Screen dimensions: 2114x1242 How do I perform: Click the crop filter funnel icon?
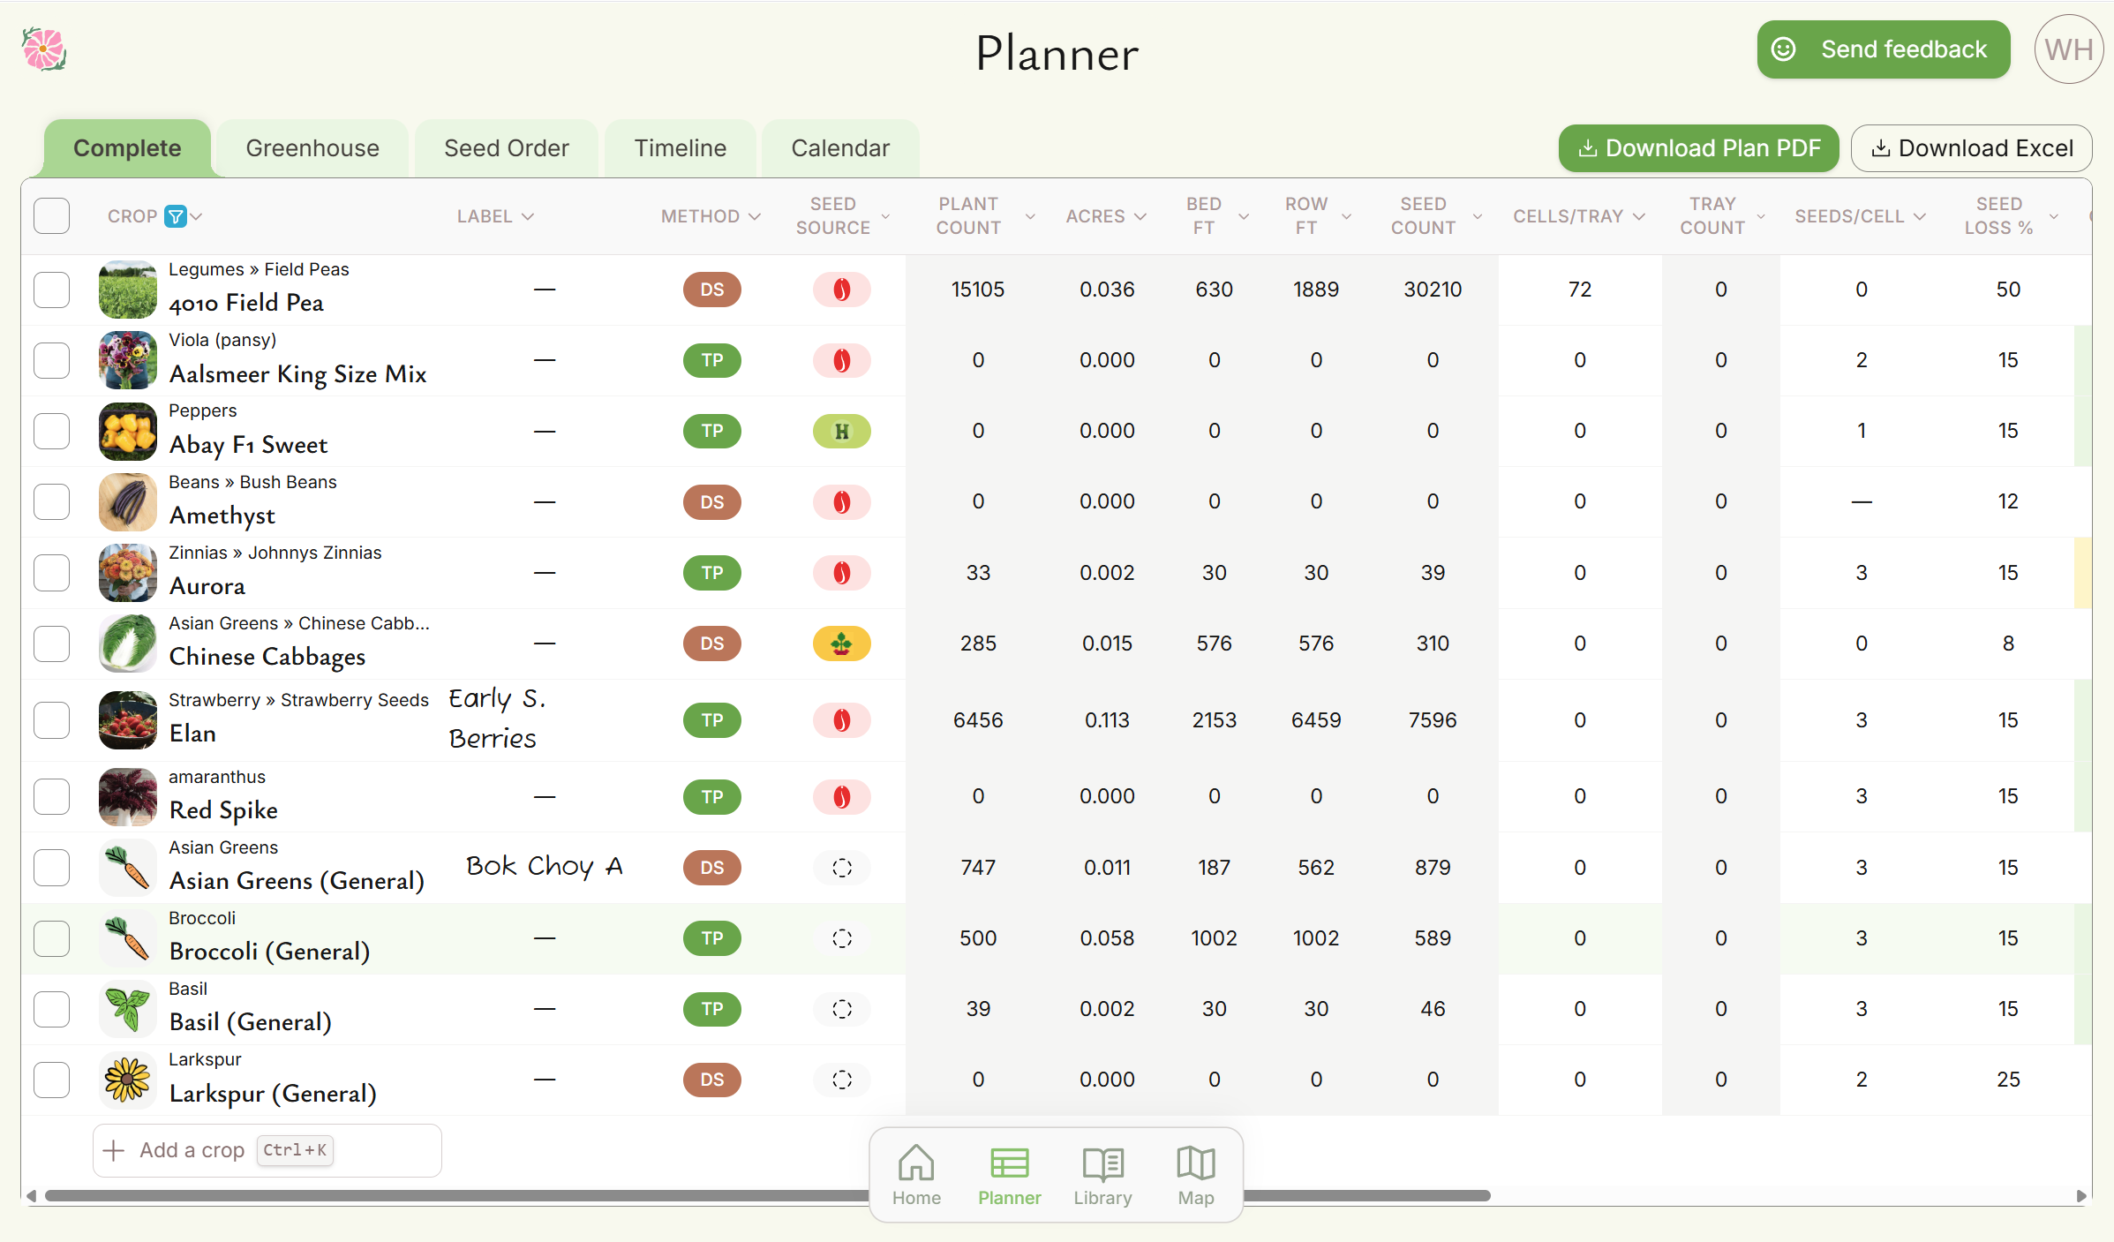[177, 216]
